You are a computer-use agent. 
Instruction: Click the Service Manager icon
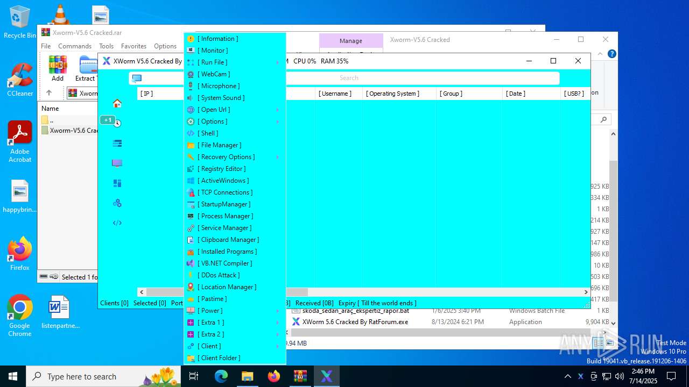coord(191,228)
